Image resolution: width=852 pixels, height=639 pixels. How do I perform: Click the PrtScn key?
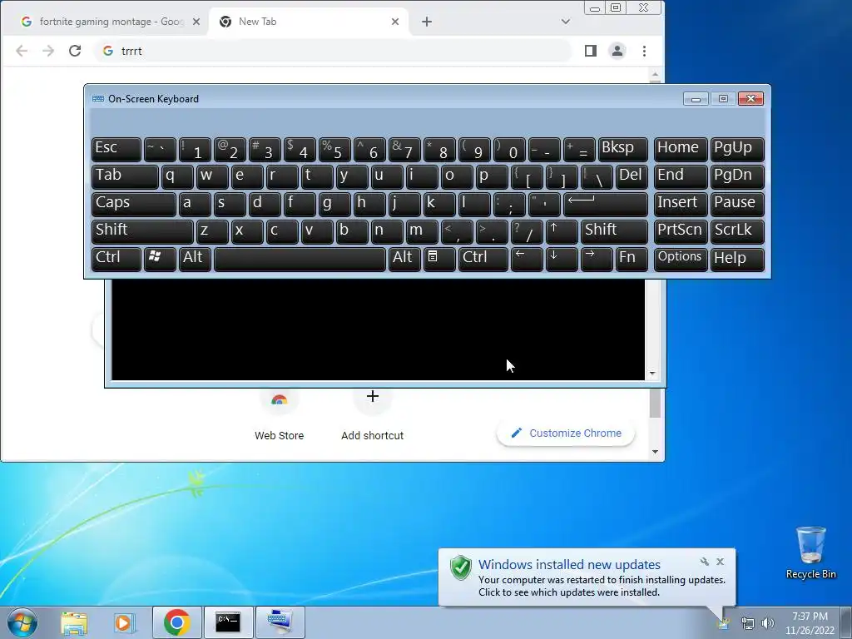coord(681,231)
